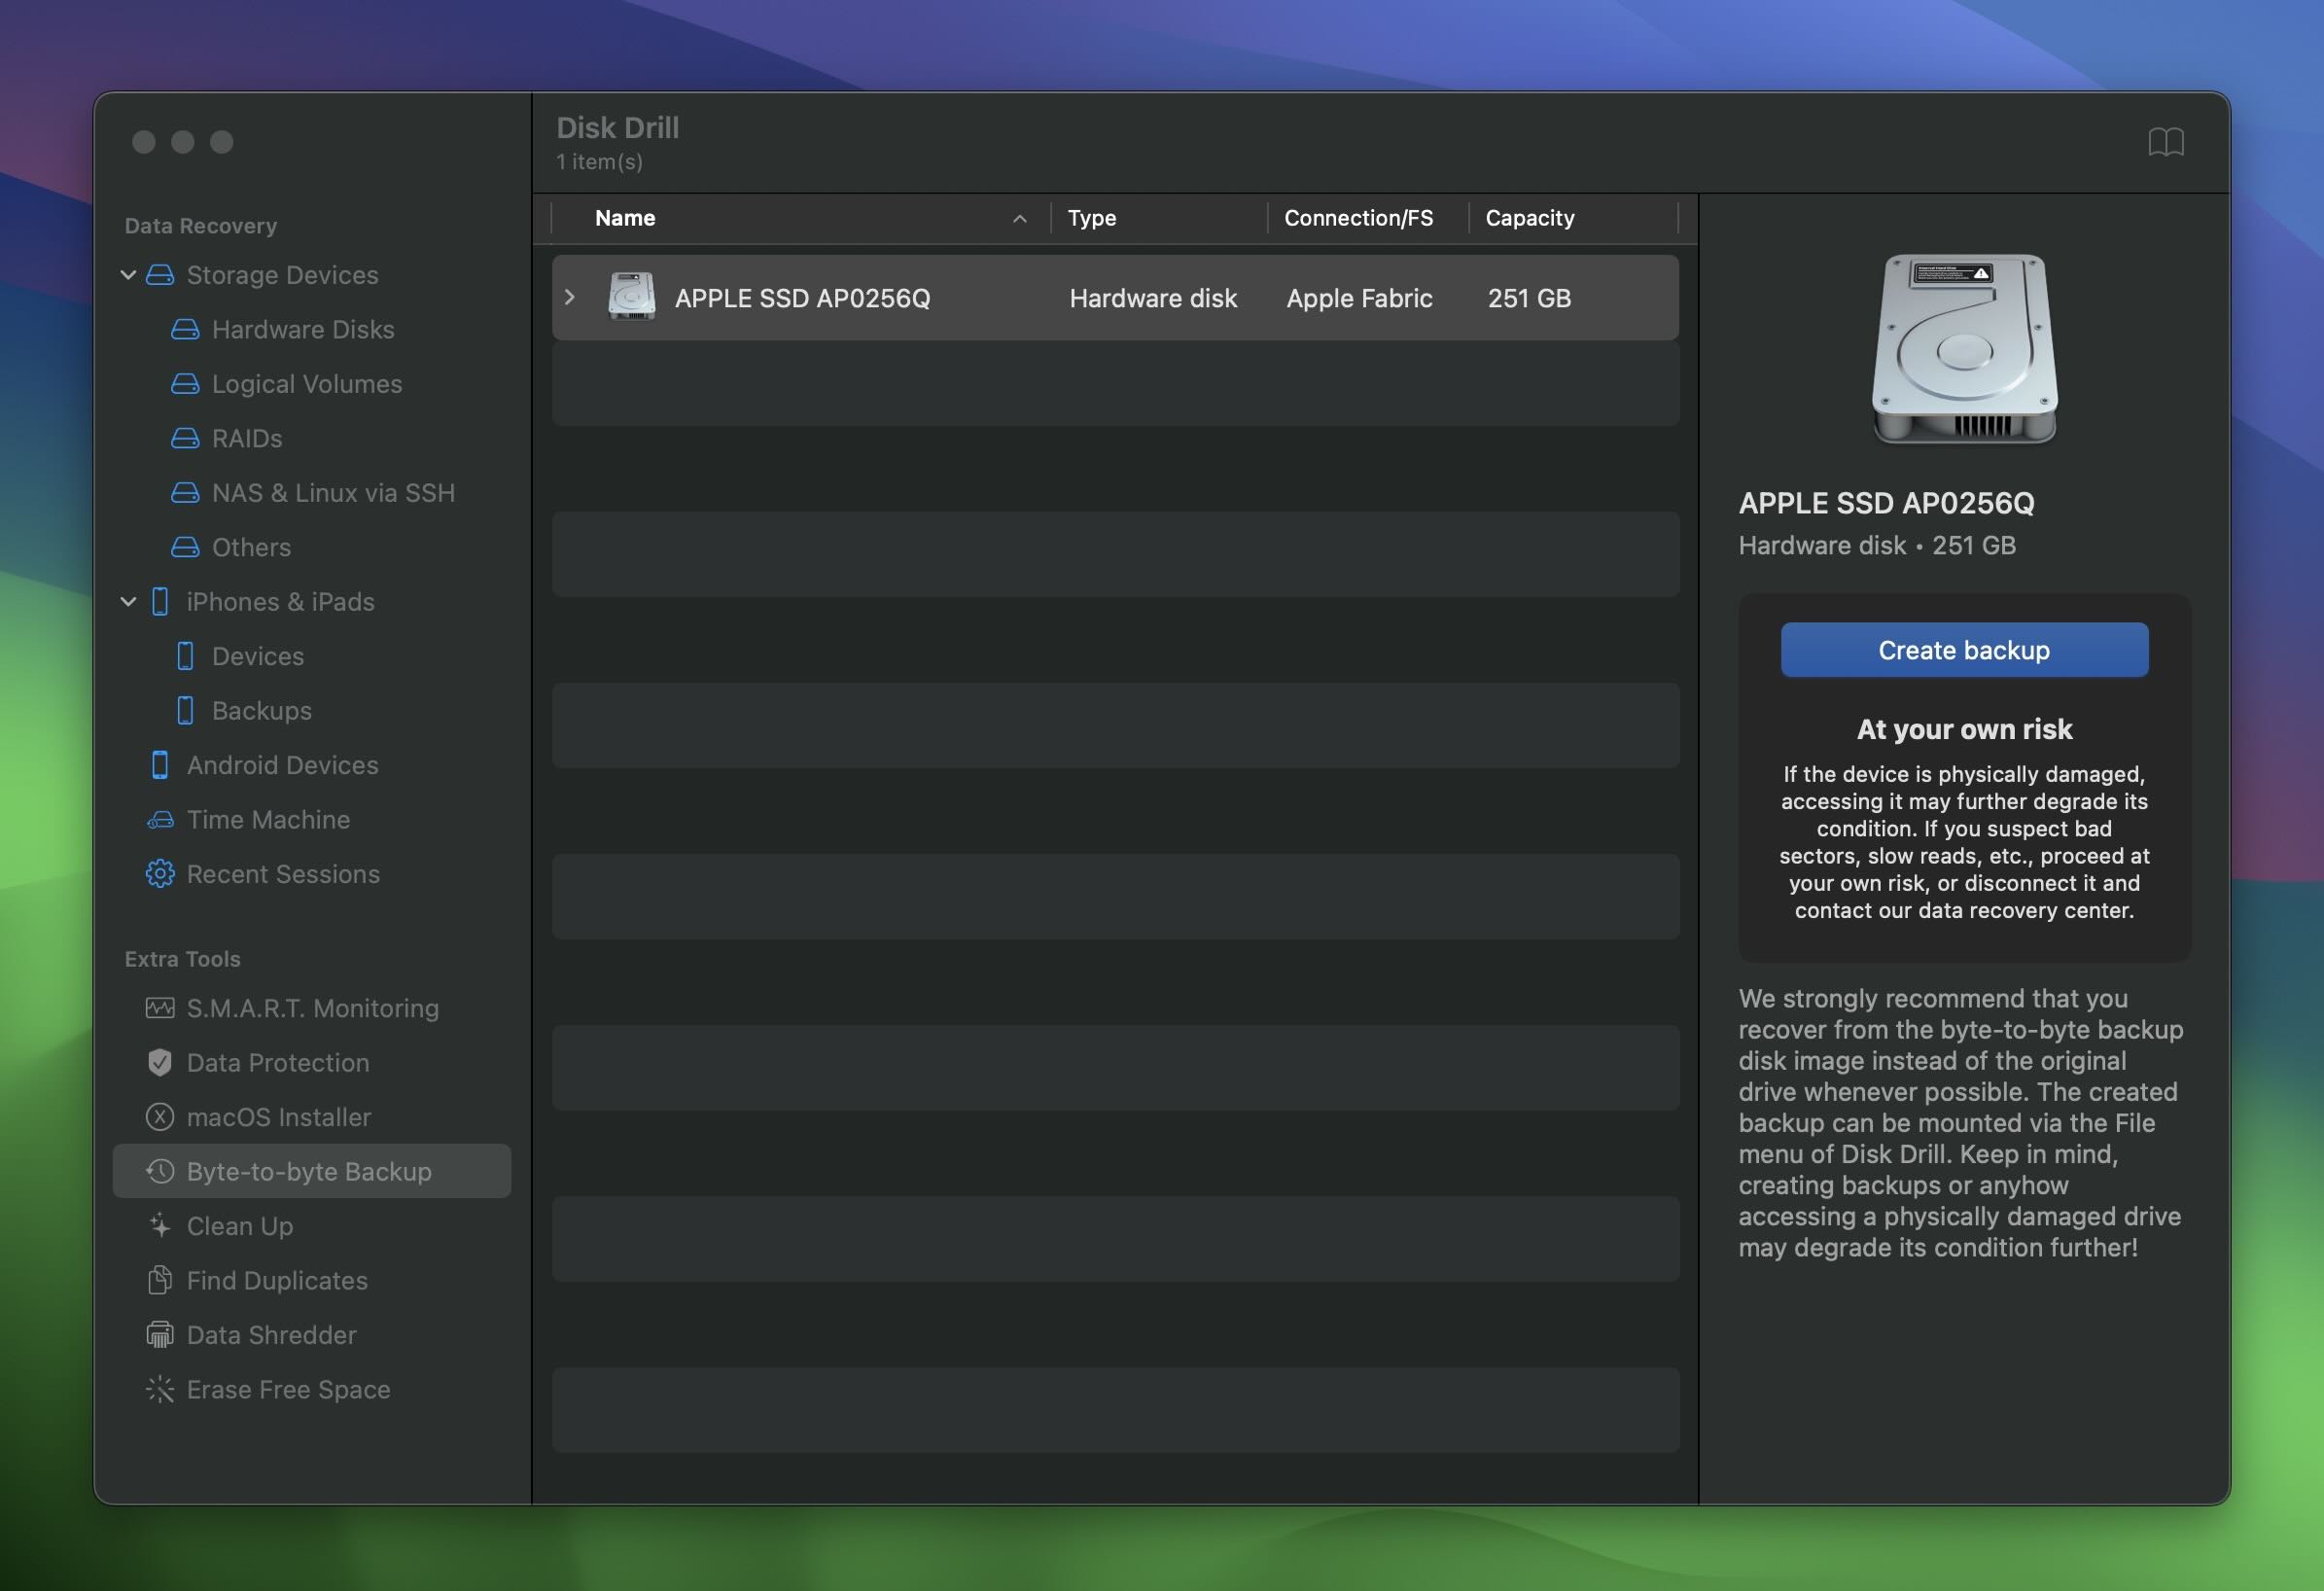Click the small disk icon in APPLE SSD row

point(632,297)
